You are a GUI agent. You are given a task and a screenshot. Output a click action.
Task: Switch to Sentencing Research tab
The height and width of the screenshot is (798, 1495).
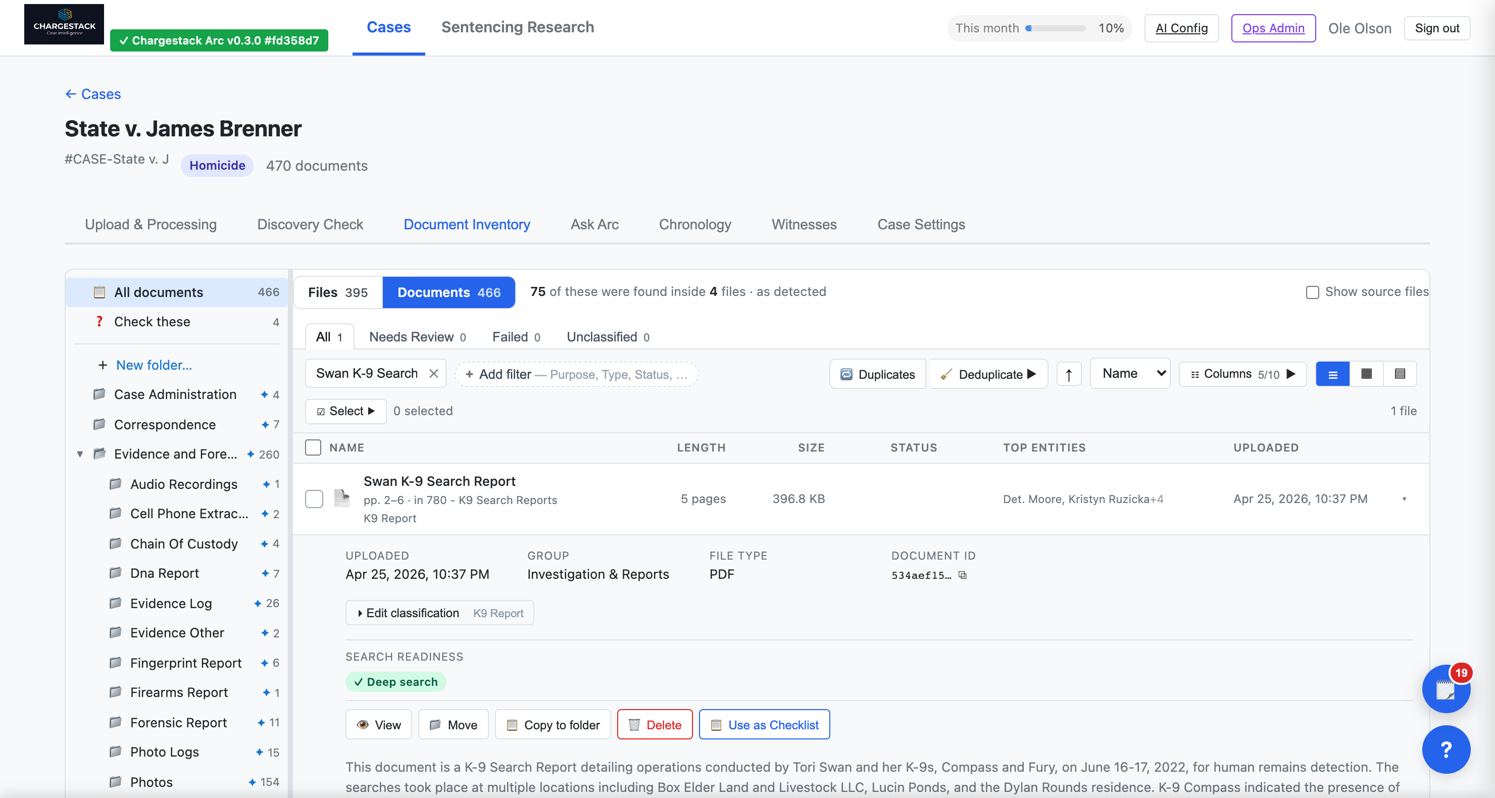pyautogui.click(x=517, y=27)
